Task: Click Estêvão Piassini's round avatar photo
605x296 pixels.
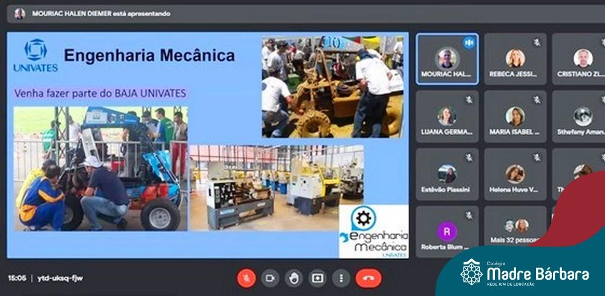Action: (x=447, y=174)
